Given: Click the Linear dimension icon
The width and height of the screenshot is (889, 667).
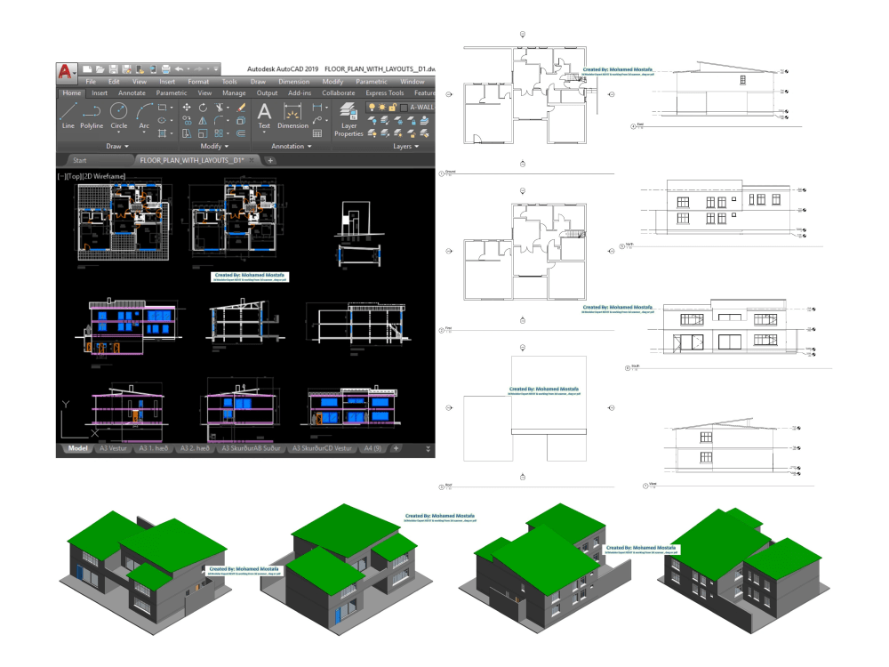Looking at the screenshot, I should pyautogui.click(x=317, y=108).
